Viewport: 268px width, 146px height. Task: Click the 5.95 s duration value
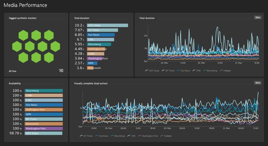(x=79, y=44)
